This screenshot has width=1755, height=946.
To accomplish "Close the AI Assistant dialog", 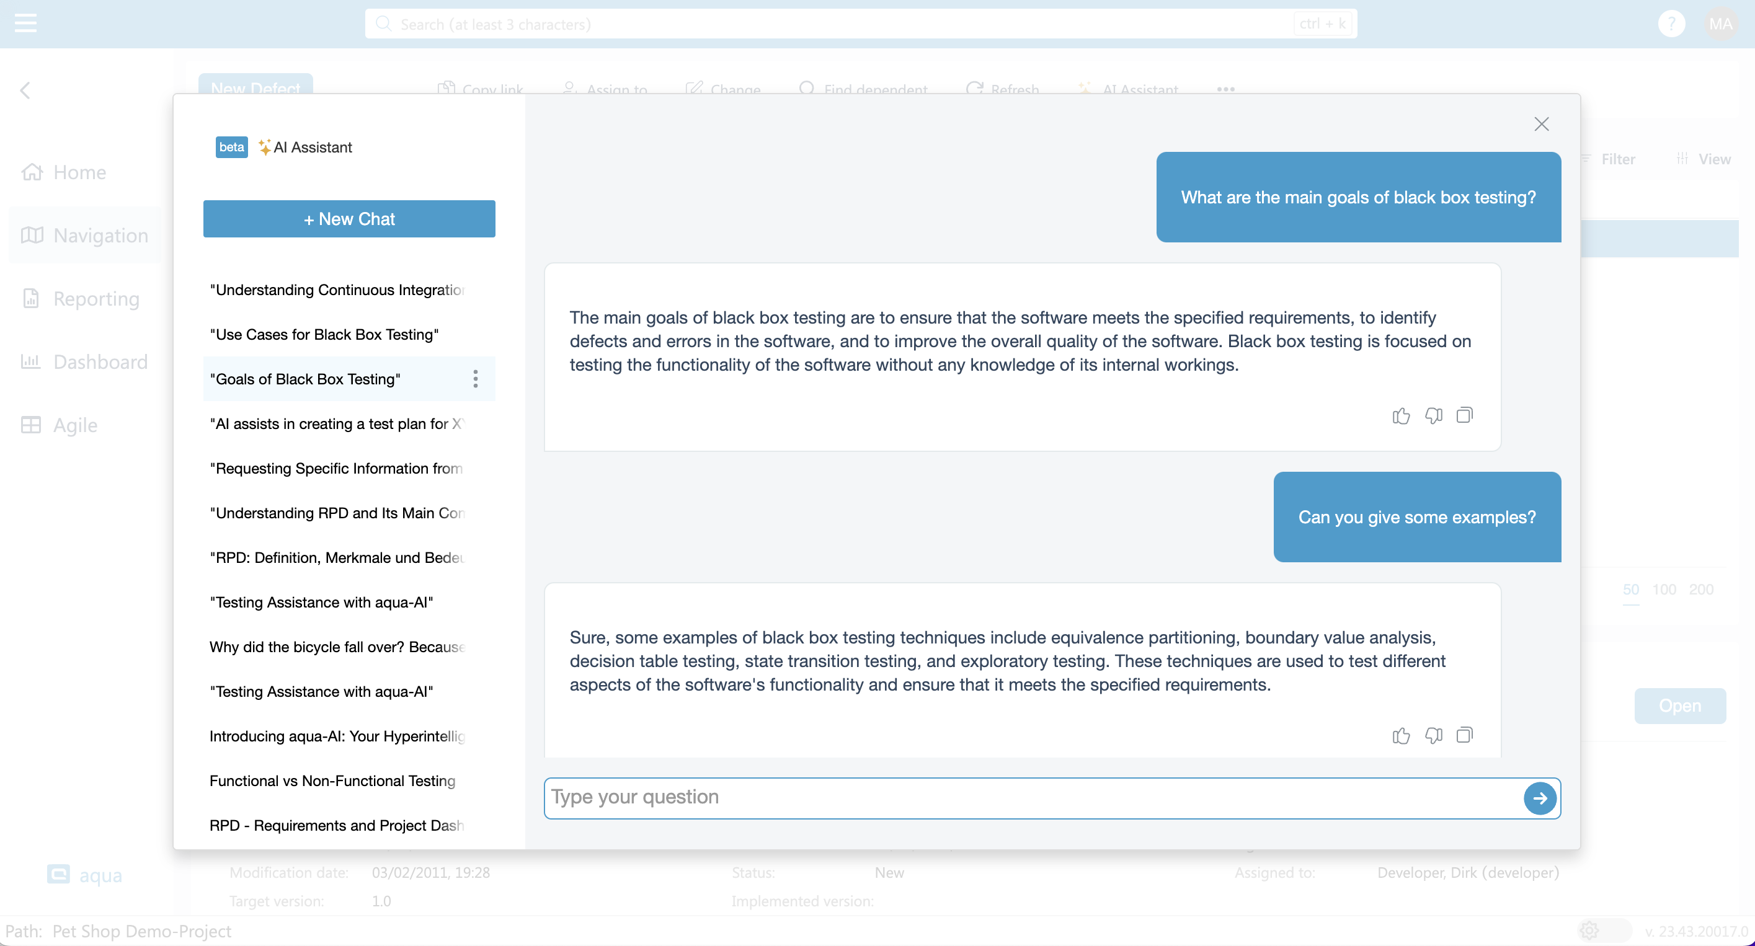I will click(x=1541, y=124).
